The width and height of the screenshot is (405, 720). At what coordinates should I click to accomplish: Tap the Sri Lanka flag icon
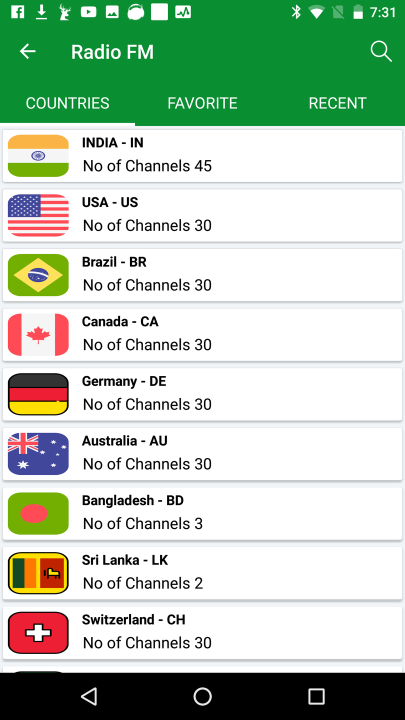coord(38,573)
